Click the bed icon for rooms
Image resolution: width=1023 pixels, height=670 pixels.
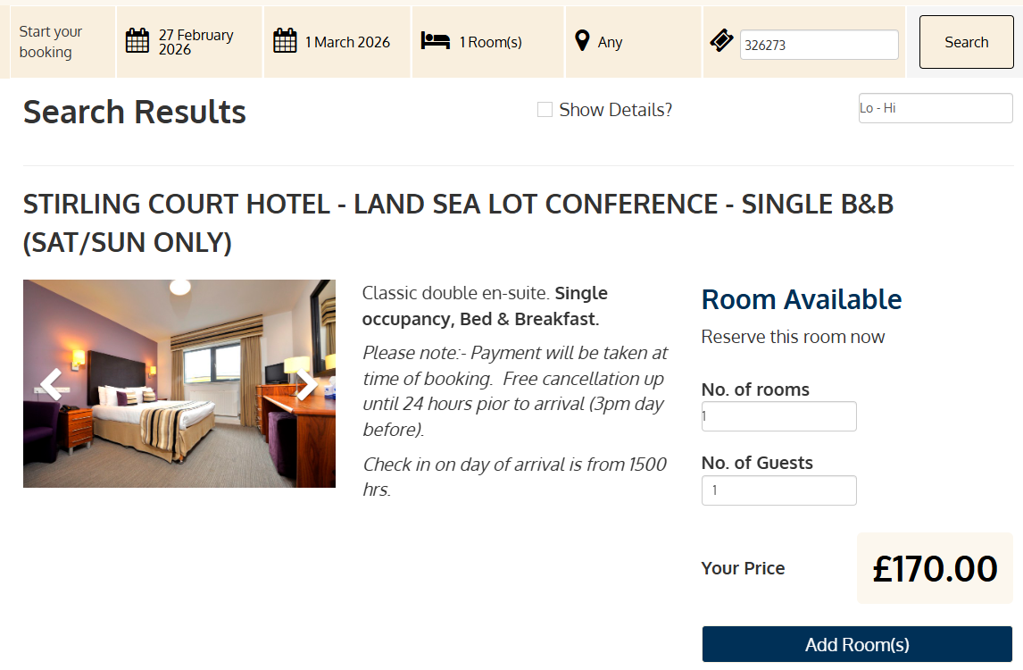click(x=436, y=41)
